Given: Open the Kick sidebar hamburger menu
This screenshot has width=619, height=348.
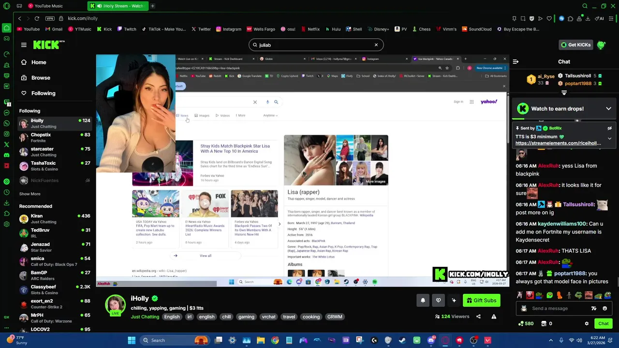Looking at the screenshot, I should [x=24, y=45].
